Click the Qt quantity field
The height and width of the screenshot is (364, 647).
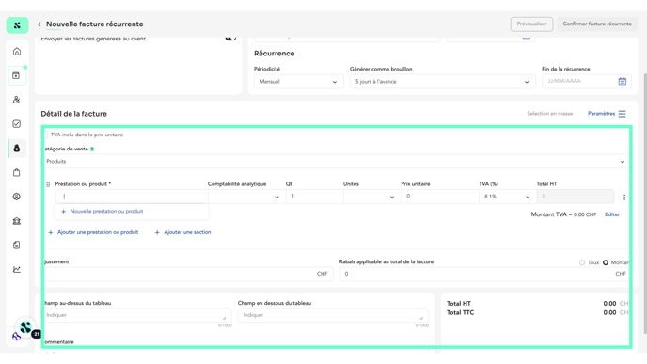click(314, 197)
